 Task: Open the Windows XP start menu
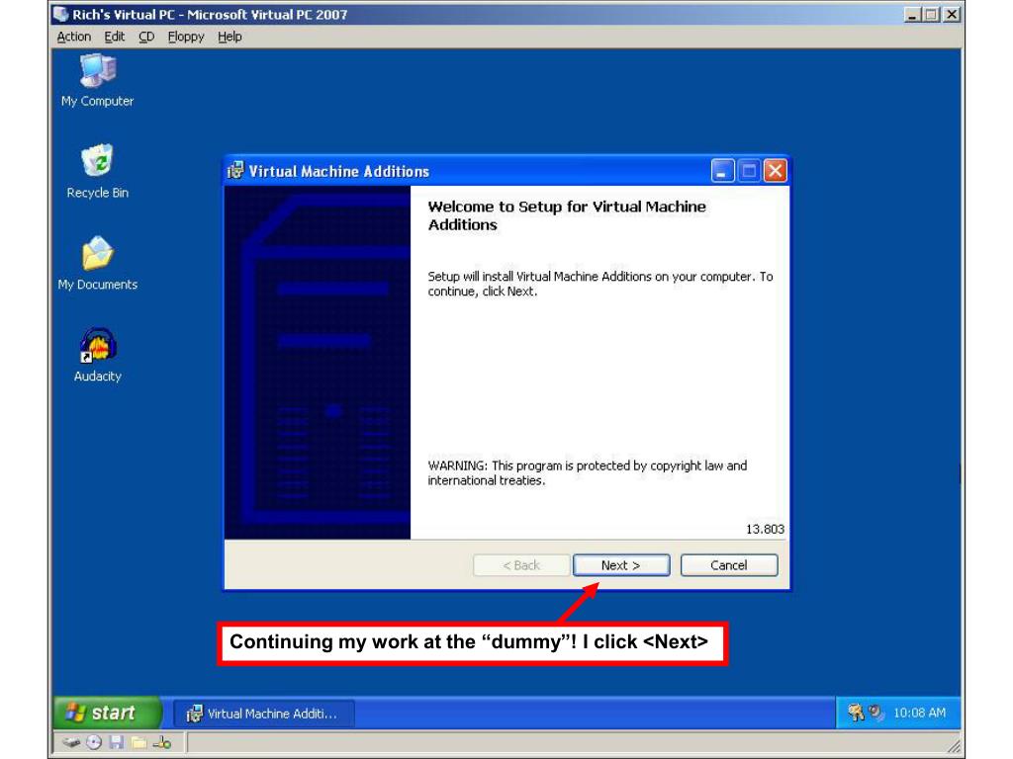click(106, 713)
